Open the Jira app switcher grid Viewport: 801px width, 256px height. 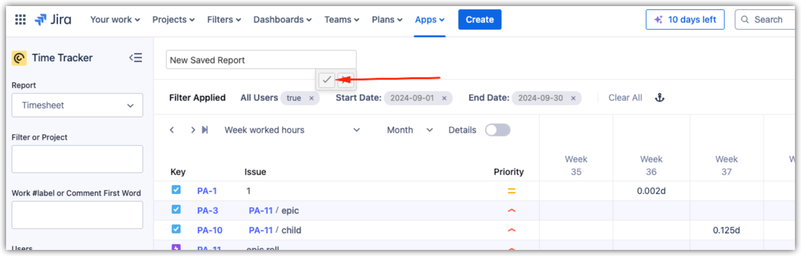[x=20, y=20]
